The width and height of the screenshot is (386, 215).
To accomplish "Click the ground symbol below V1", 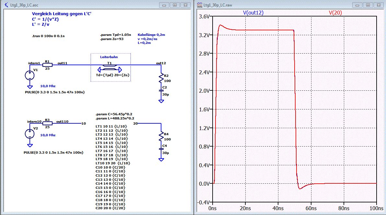I will pyautogui.click(x=30, y=87).
